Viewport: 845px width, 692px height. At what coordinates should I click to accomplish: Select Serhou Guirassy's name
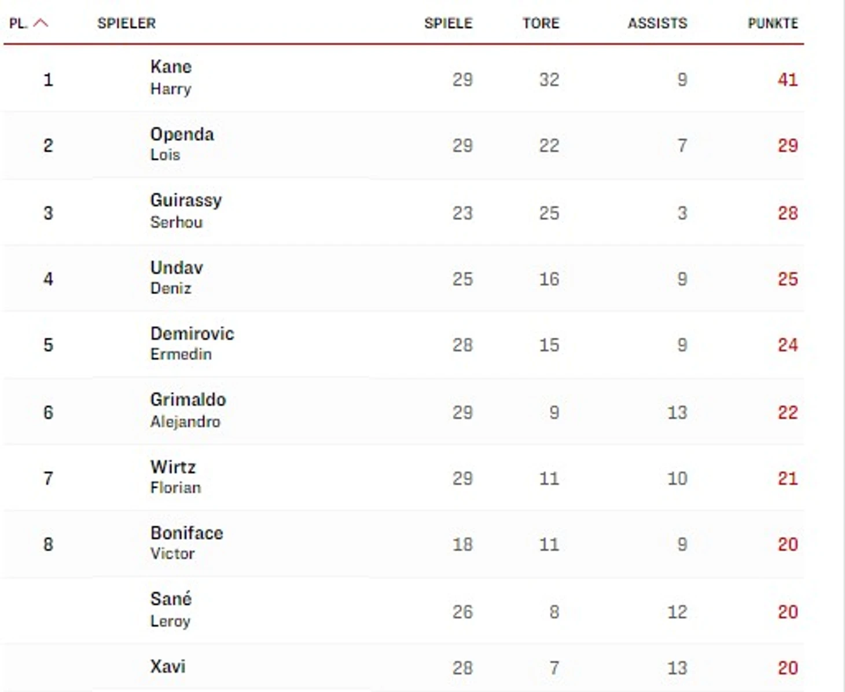(x=186, y=211)
